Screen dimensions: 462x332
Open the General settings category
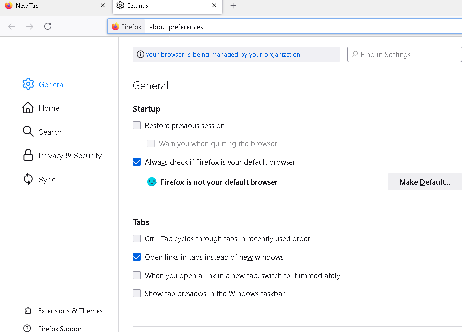pyautogui.click(x=52, y=85)
